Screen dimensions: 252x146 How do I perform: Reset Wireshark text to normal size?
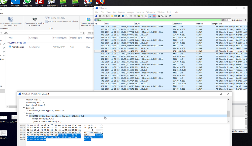(x=166, y=16)
